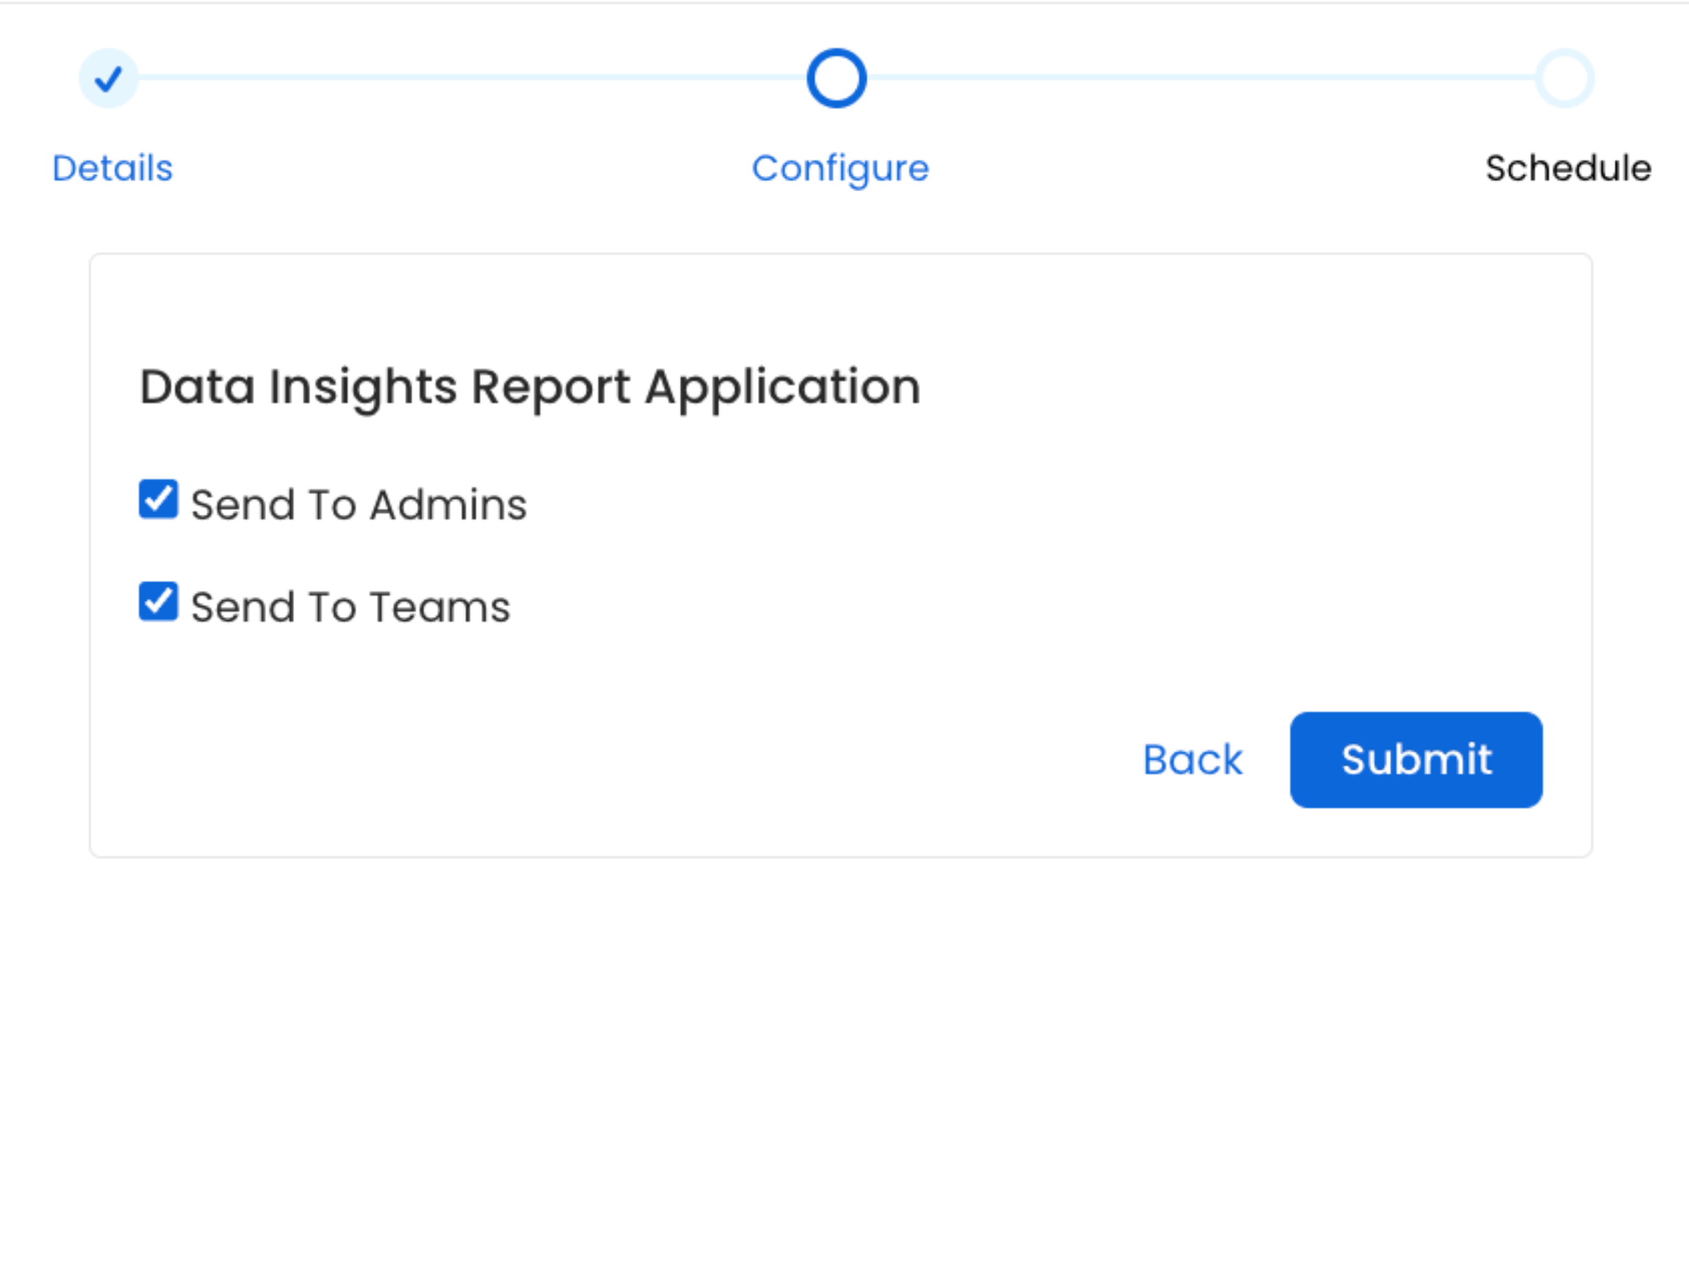Viewport: 1689px width, 1266px height.
Task: Click the Back link
Action: click(x=1192, y=760)
